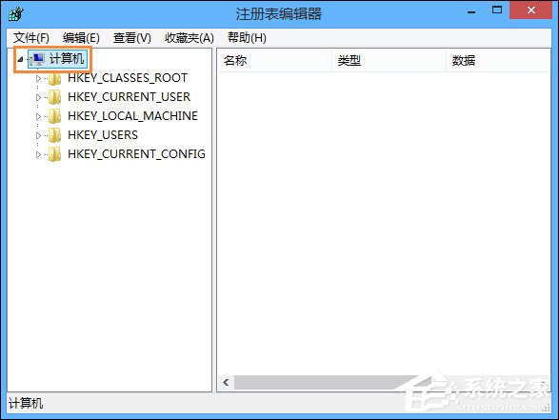Open the 查看(V) menu
The image size is (559, 420).
[132, 38]
